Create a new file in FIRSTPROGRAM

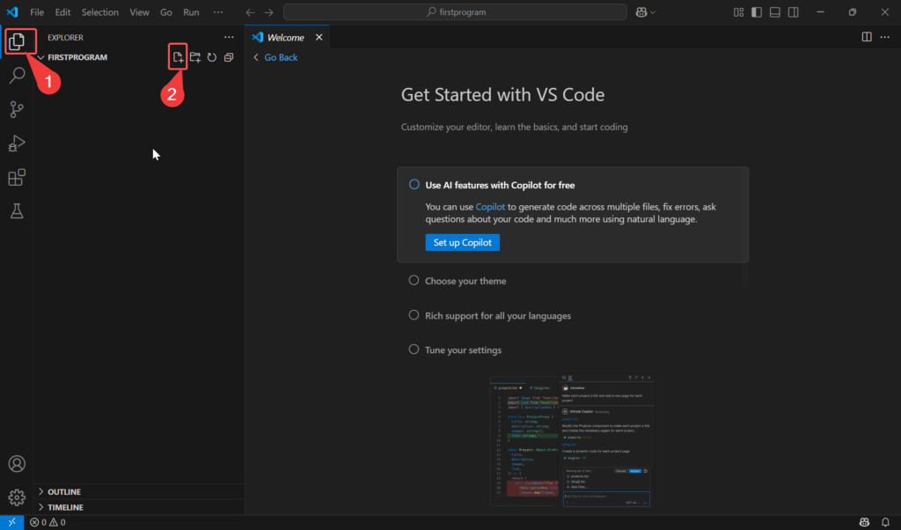tap(178, 57)
